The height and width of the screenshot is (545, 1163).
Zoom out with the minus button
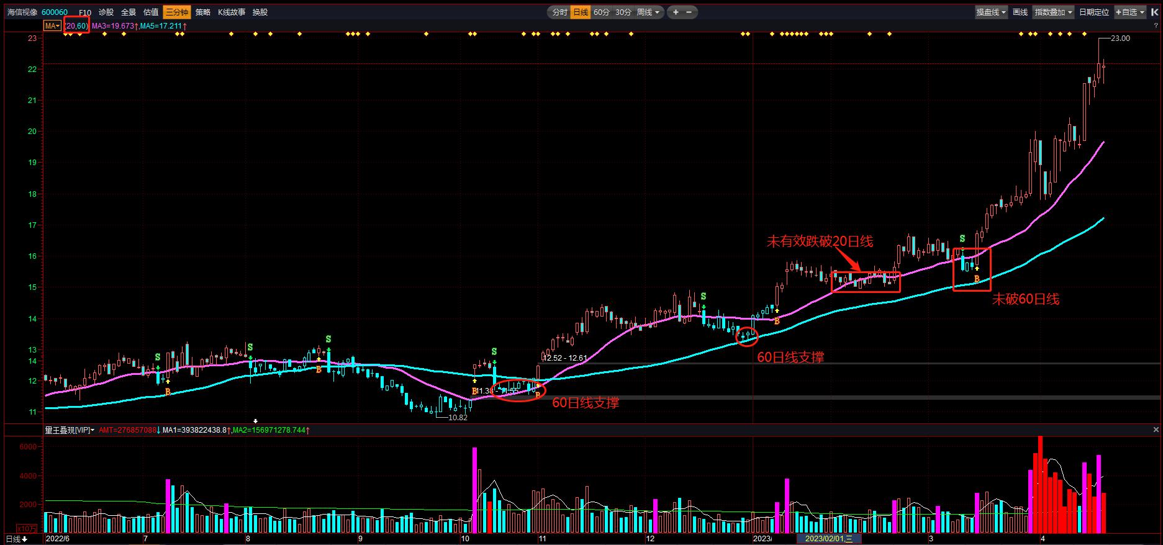click(689, 12)
